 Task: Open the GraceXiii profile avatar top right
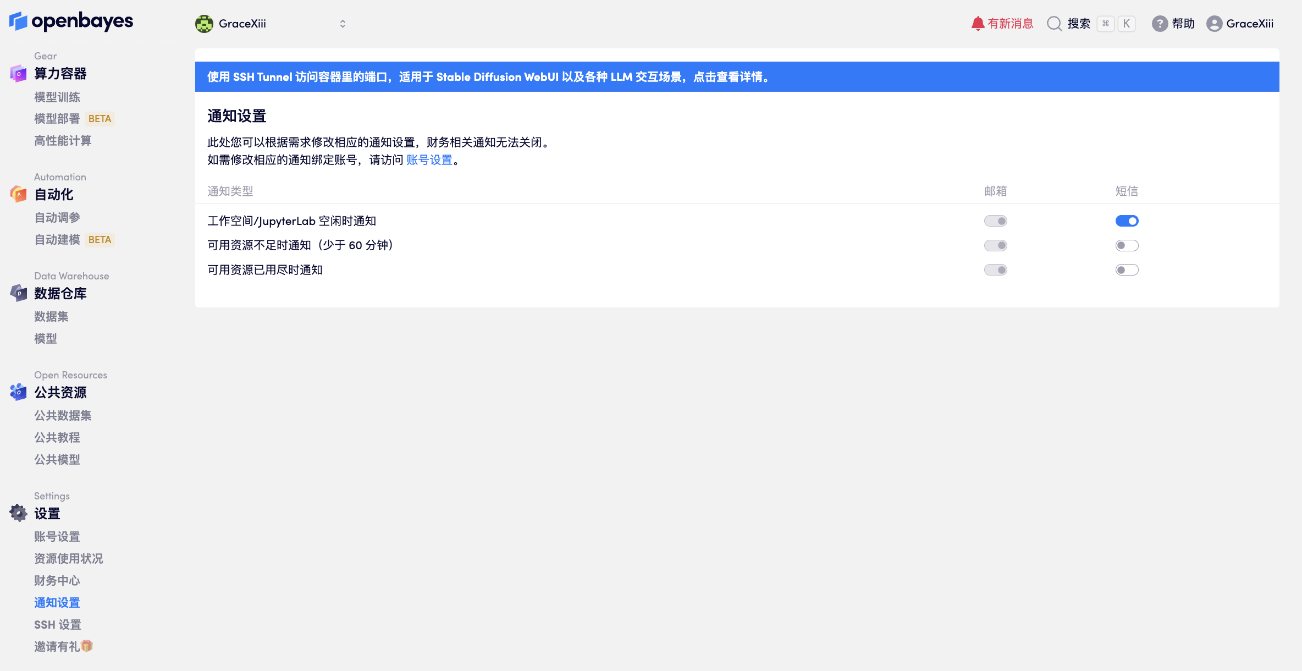tap(1215, 24)
